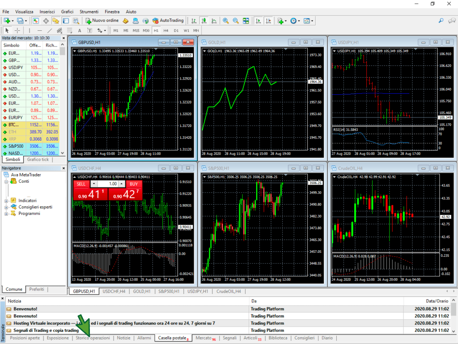Viewport: 458px width, 344px height.
Task: Click the new chart icon
Action: click(x=7, y=21)
